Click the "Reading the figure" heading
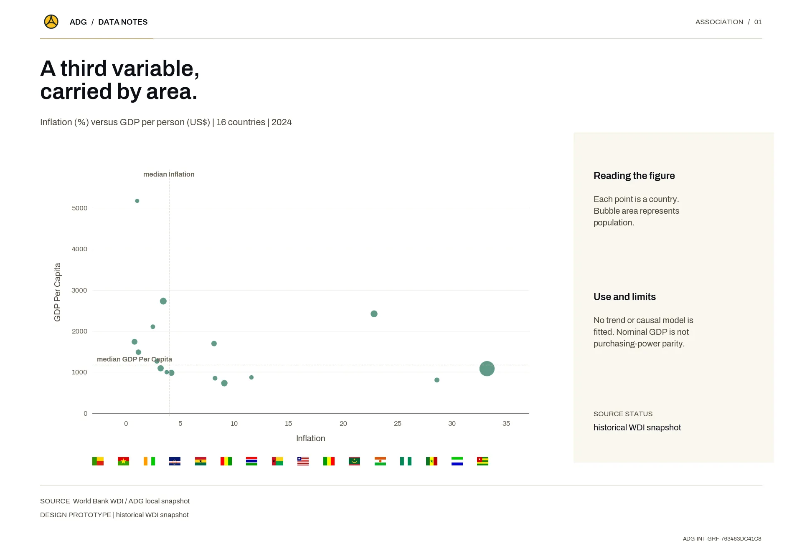Image resolution: width=802 pixels, height=551 pixels. point(634,176)
